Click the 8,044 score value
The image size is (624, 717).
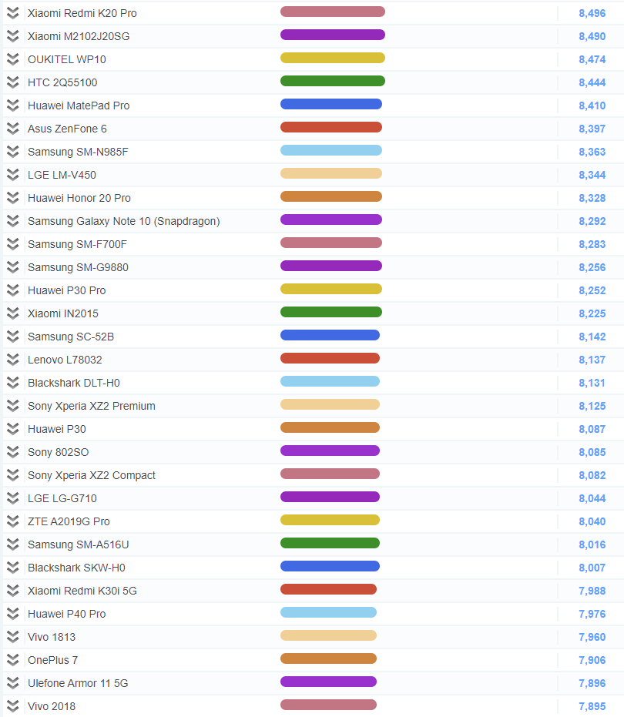coord(592,498)
